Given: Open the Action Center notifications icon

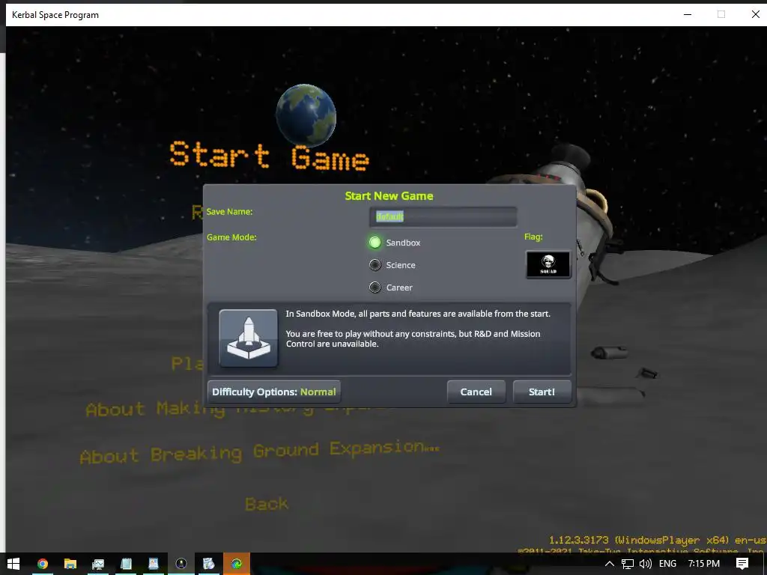Looking at the screenshot, I should point(742,564).
